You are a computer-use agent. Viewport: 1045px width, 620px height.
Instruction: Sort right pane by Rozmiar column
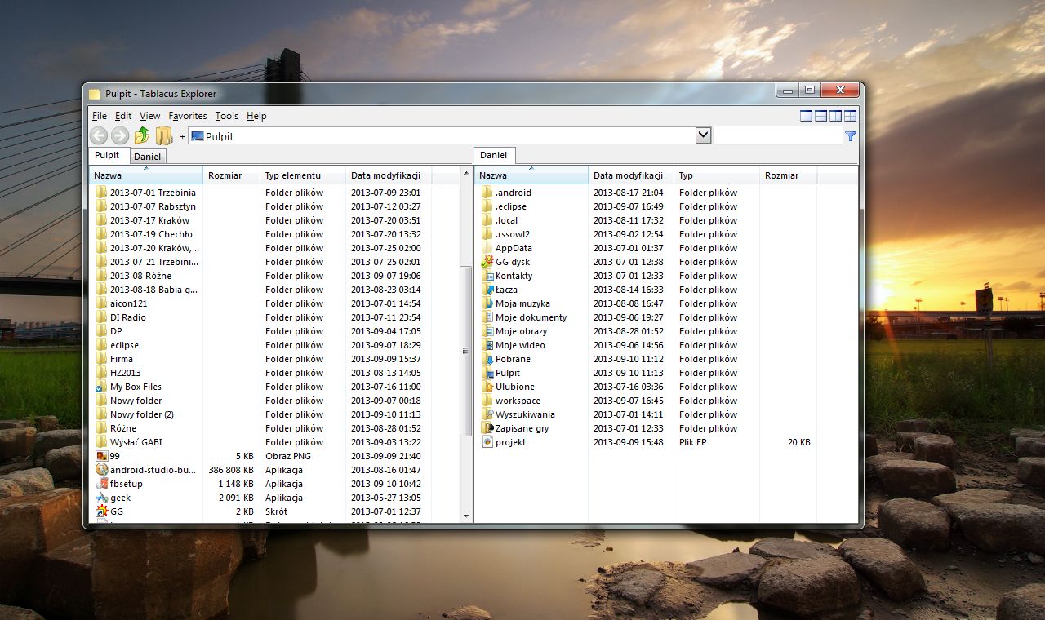pos(789,175)
